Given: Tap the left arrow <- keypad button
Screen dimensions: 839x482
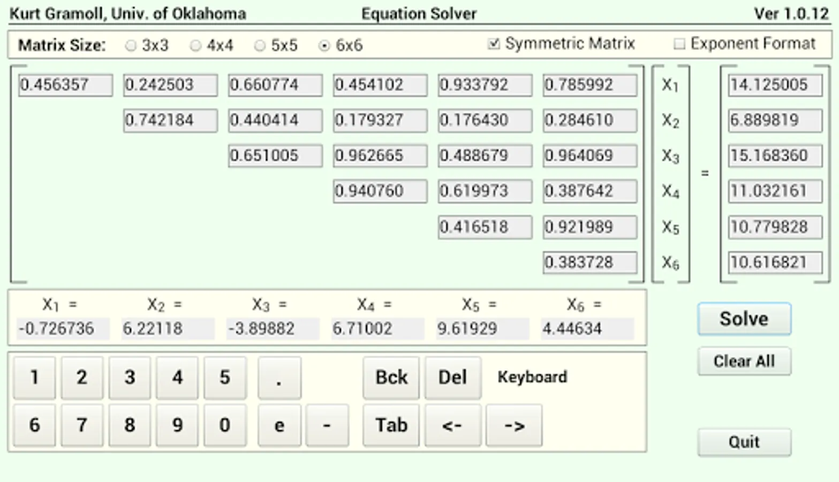Looking at the screenshot, I should (x=453, y=426).
